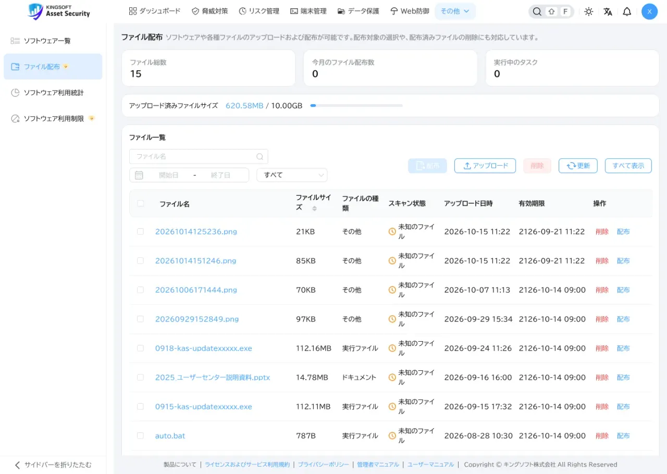The height and width of the screenshot is (474, 667).
Task: Click 配布 for 20261014151246.png
Action: (x=623, y=260)
